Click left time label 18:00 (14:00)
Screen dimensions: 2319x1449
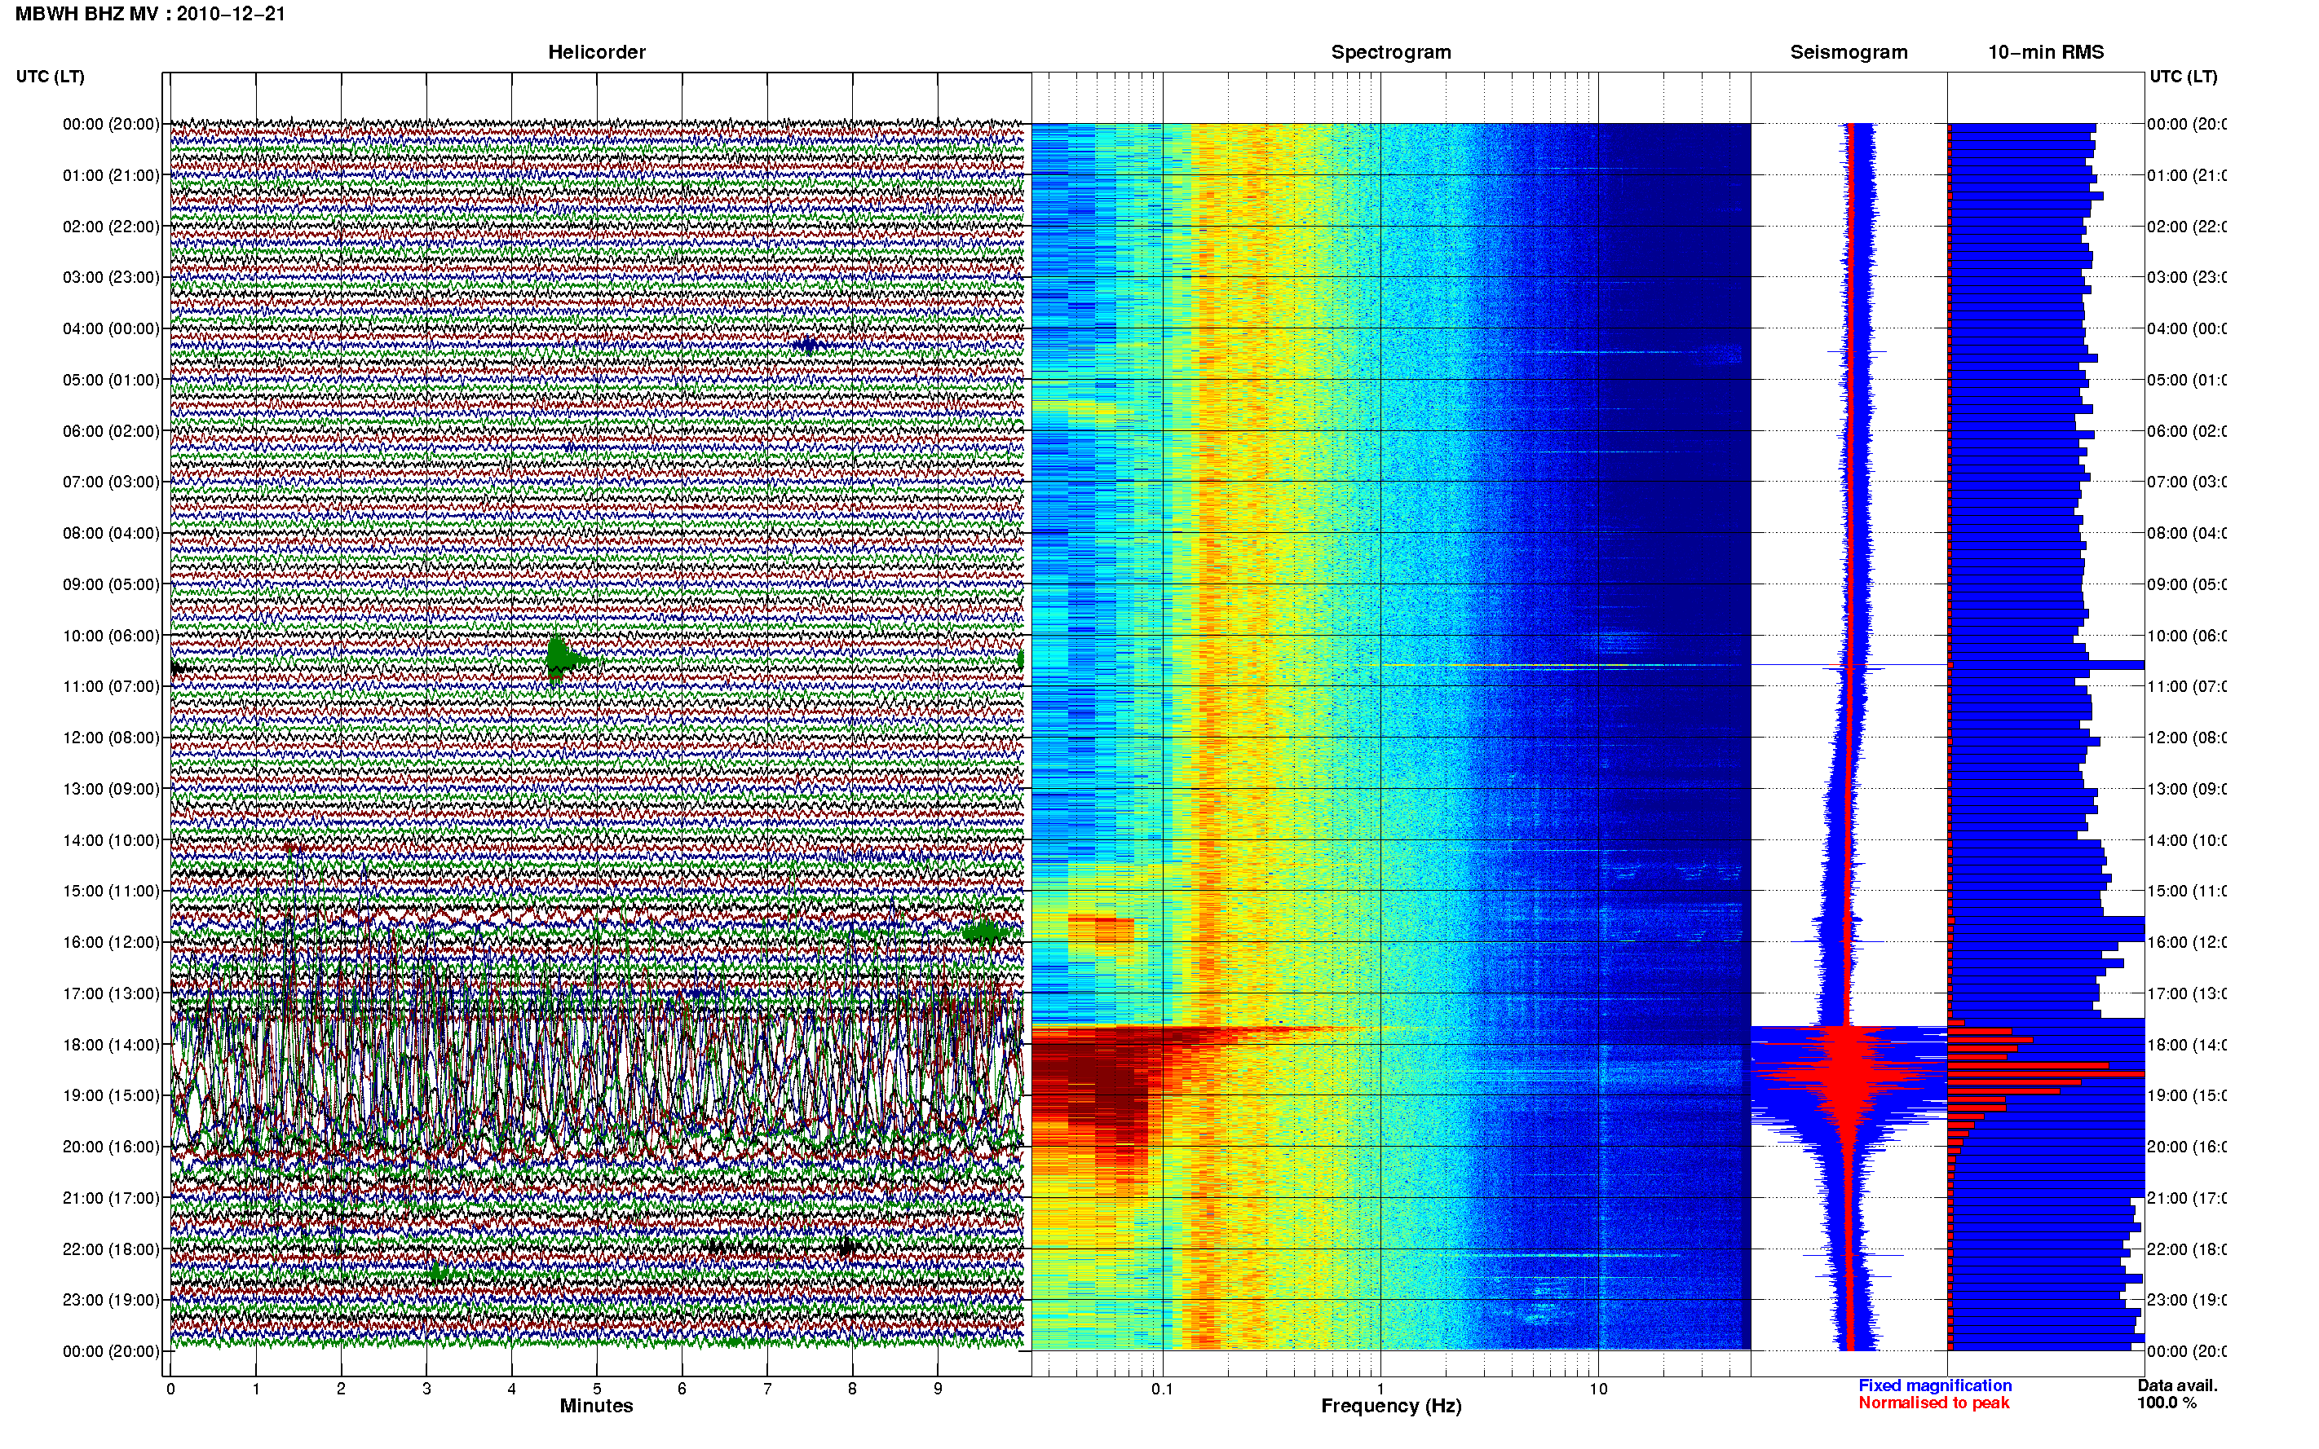coord(111,1045)
